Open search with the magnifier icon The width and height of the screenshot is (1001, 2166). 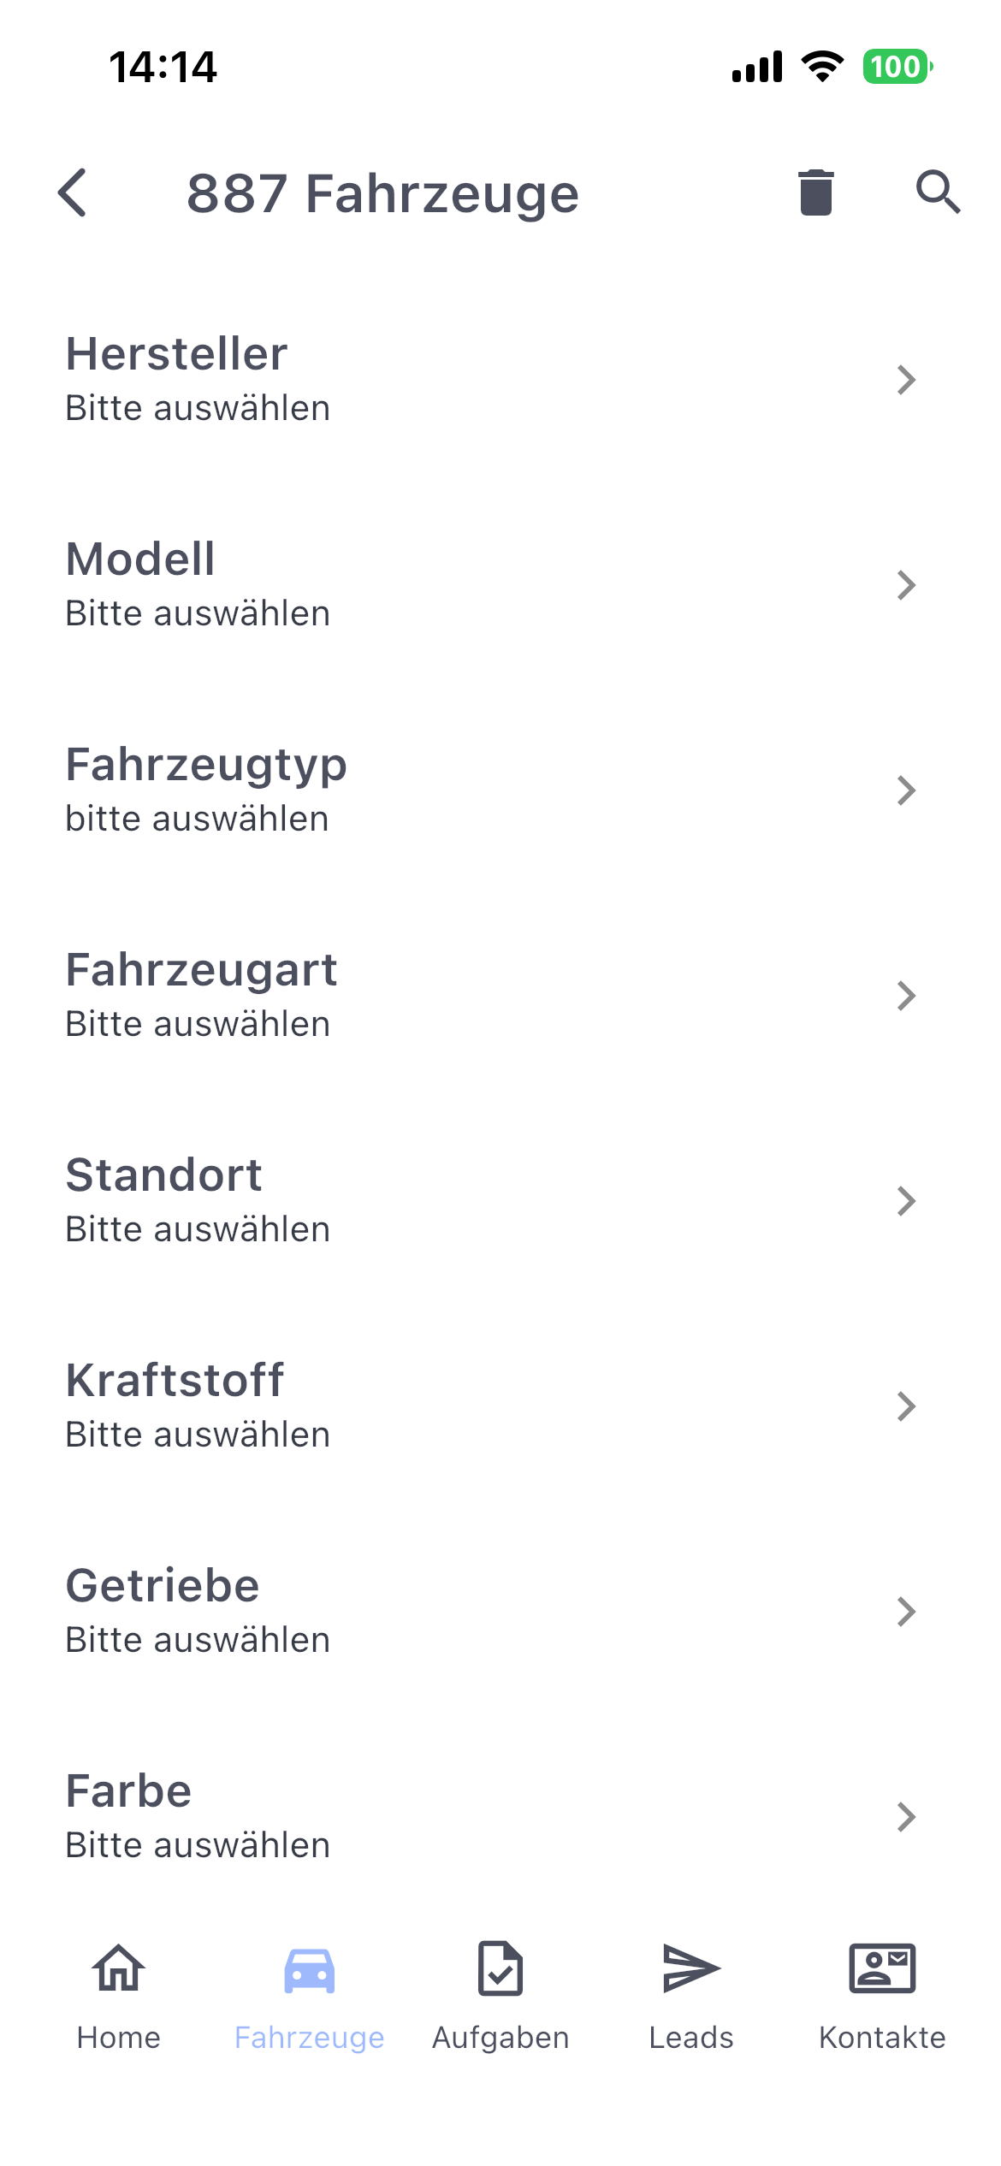tap(938, 192)
